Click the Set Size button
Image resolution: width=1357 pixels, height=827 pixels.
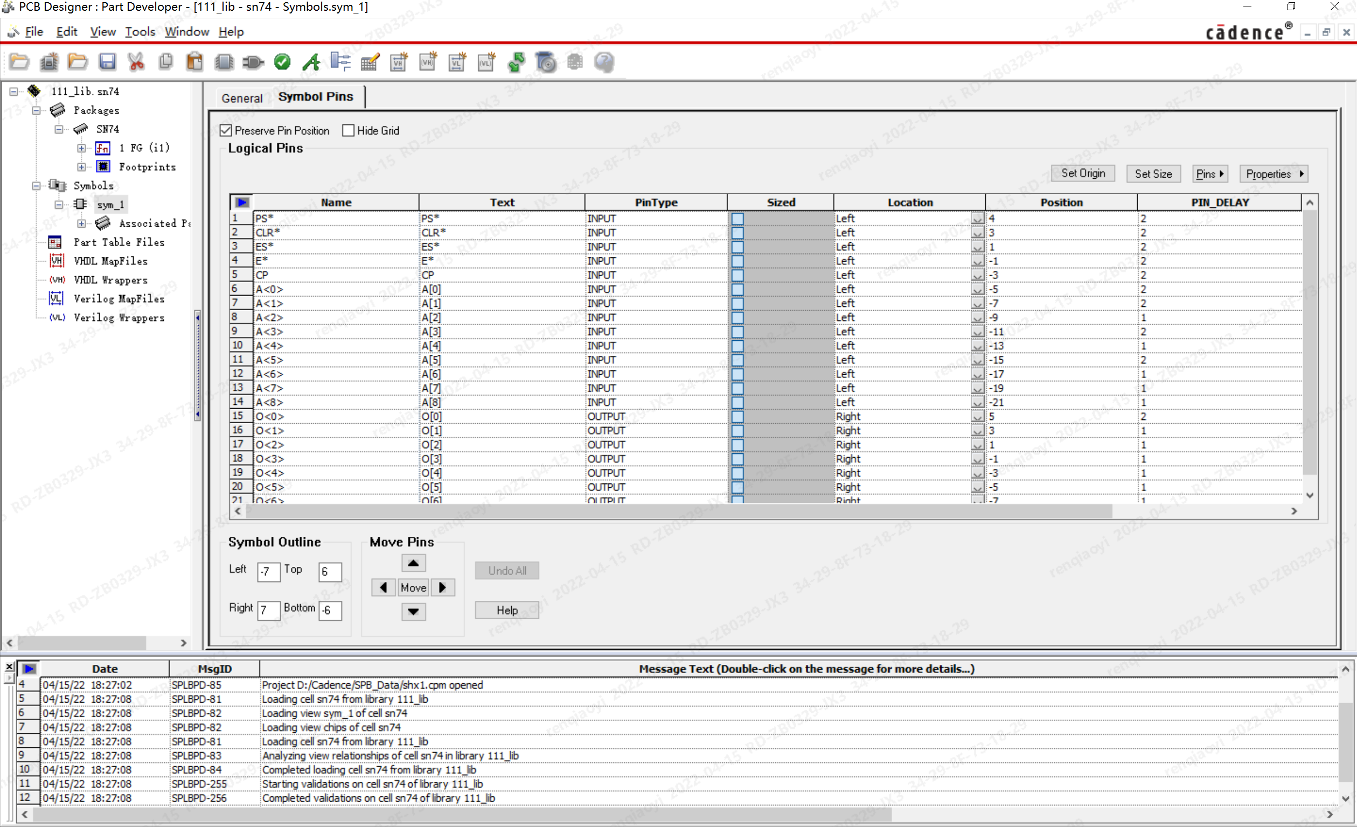click(1153, 173)
